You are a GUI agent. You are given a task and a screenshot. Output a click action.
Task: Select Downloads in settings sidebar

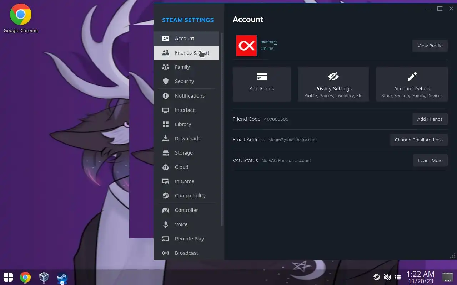(x=186, y=139)
